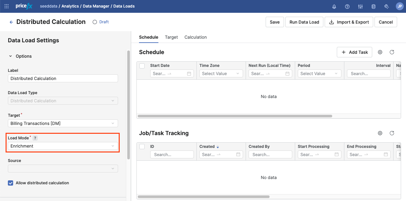Open the notifications bell
This screenshot has width=406, height=201.
point(334,6)
